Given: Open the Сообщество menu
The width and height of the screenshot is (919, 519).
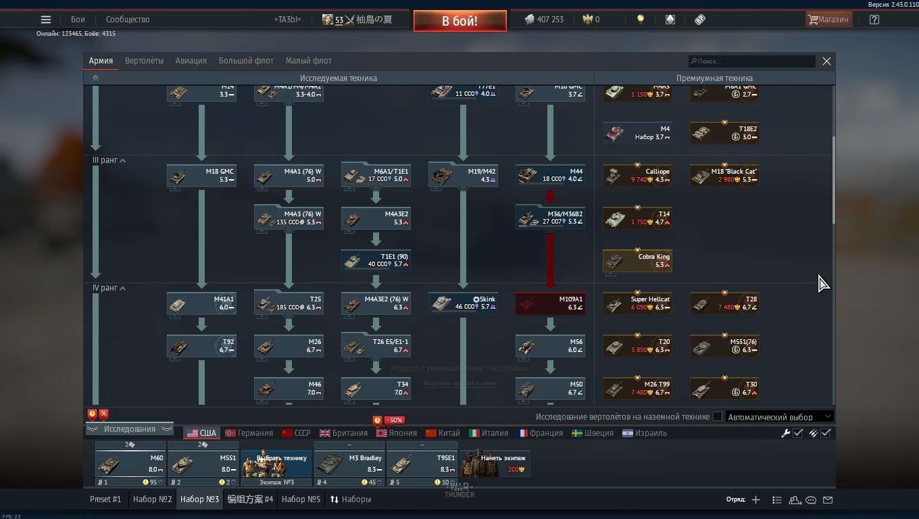Looking at the screenshot, I should 128,20.
